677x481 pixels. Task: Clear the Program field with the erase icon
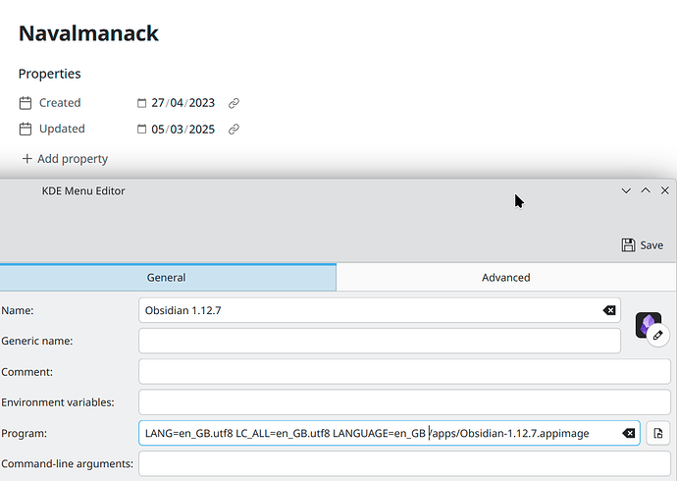[629, 433]
